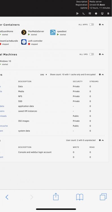The height and width of the screenshot is (212, 112).
Task: Toggle the ALL APPS switch
Action: pyautogui.click(x=92, y=25)
